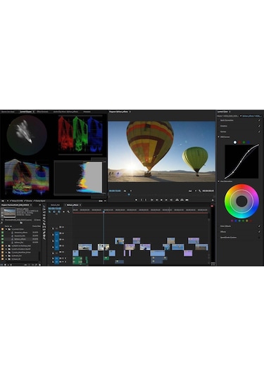Toggle Creative section checkbox in Lumetri Color
The width and height of the screenshot is (264, 376).
coord(259,126)
